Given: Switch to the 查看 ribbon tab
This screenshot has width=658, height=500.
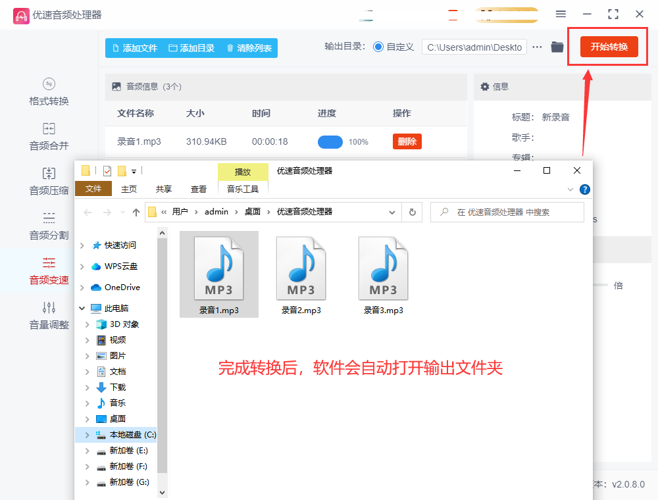Looking at the screenshot, I should pos(199,189).
